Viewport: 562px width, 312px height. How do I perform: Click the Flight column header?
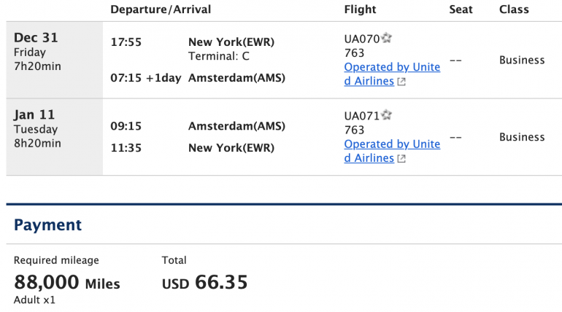(360, 9)
